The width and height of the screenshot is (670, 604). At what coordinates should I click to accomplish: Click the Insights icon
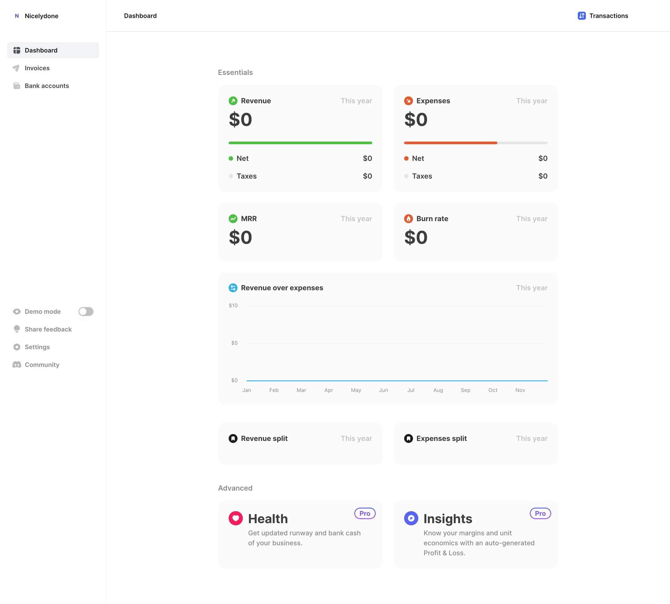(411, 518)
